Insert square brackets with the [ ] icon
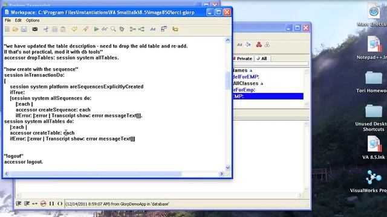This screenshot has width=387, height=217. tap(51, 204)
